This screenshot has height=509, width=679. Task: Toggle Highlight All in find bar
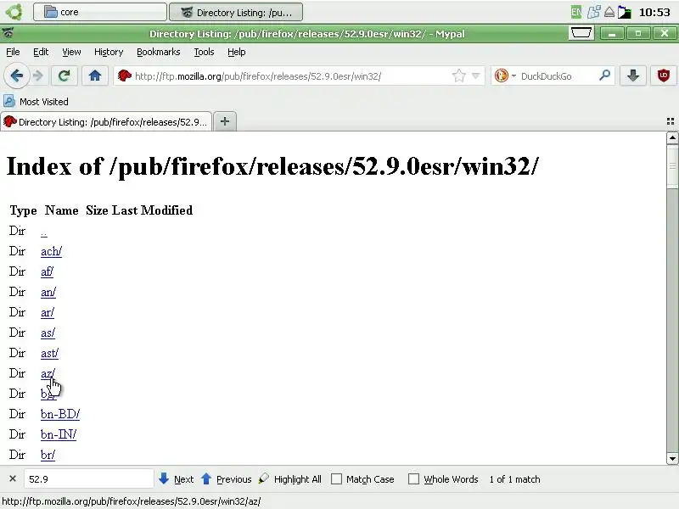click(290, 479)
